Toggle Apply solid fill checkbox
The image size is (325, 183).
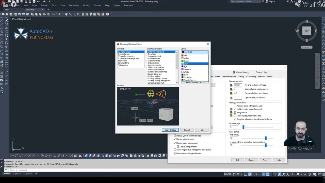coord(235,112)
